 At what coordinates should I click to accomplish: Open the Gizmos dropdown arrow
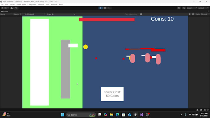209,14
